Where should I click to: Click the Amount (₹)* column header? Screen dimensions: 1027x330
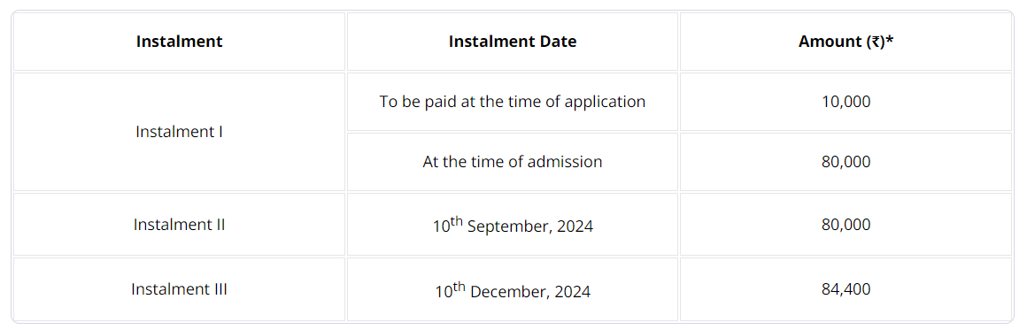pyautogui.click(x=846, y=42)
